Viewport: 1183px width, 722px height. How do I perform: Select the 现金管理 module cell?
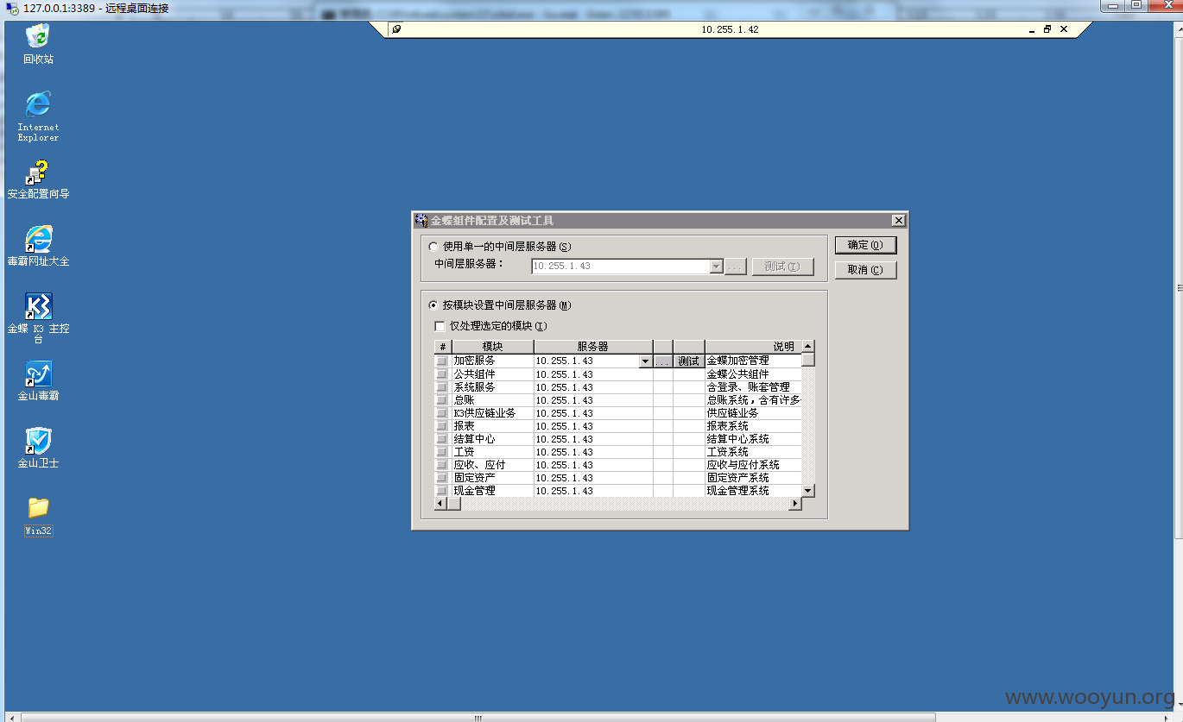[x=492, y=491]
